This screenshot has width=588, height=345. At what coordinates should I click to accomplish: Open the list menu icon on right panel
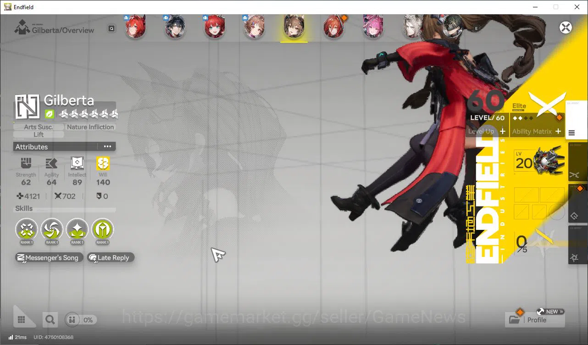click(571, 133)
